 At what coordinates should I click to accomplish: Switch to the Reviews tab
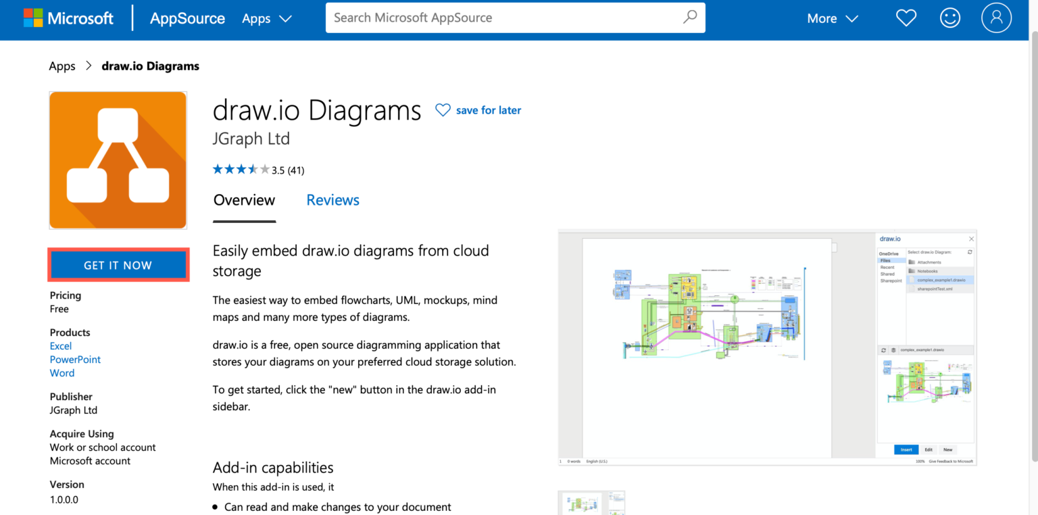332,200
